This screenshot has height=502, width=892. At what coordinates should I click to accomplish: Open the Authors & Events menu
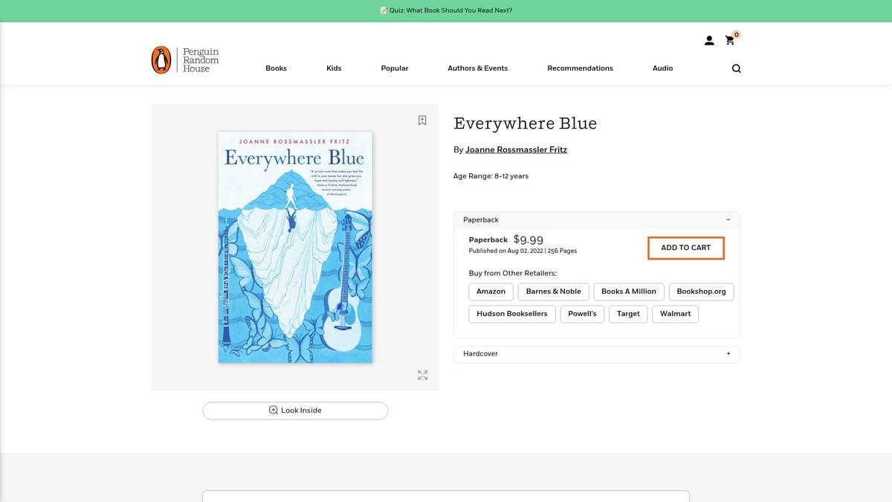477,68
